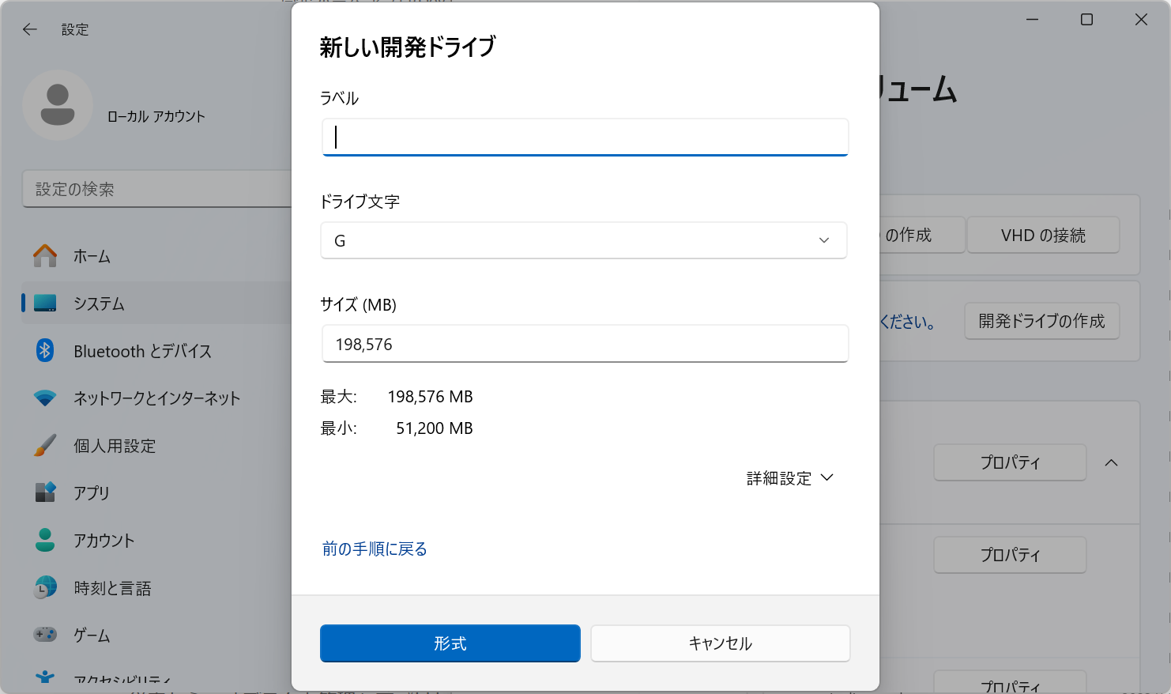Open Bluetooth とデバイス settings
Screen dimensions: 1171x694
[x=142, y=351]
